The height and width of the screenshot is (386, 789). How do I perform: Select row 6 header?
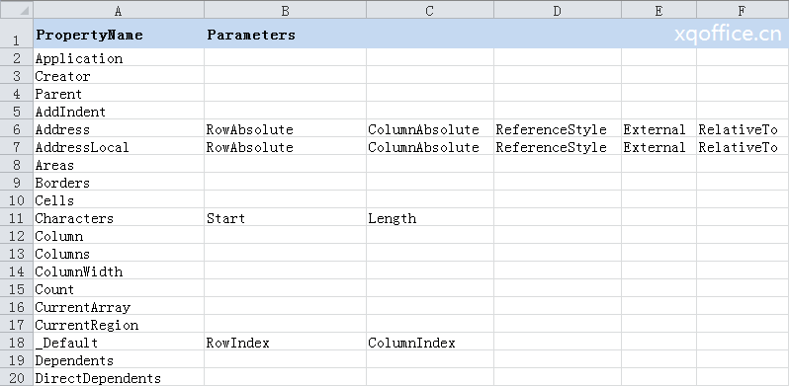[x=17, y=129]
